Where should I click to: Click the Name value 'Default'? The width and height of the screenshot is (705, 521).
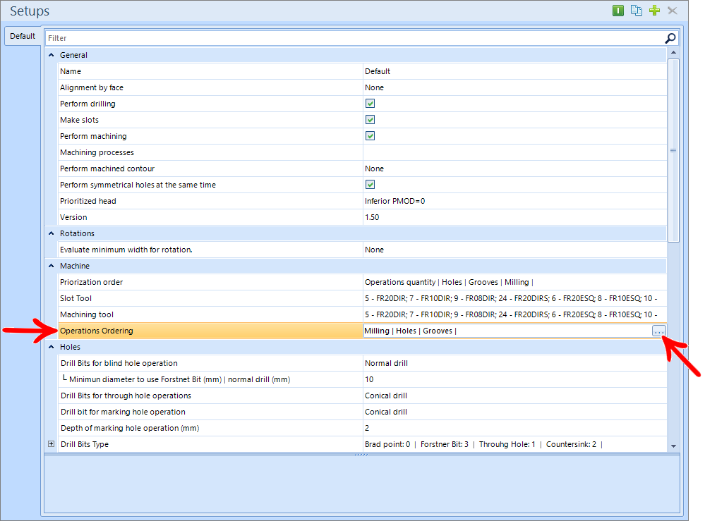click(x=378, y=71)
